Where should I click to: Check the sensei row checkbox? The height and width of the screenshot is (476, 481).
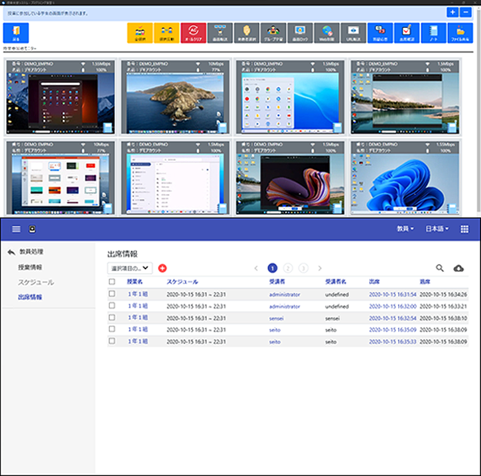click(112, 318)
